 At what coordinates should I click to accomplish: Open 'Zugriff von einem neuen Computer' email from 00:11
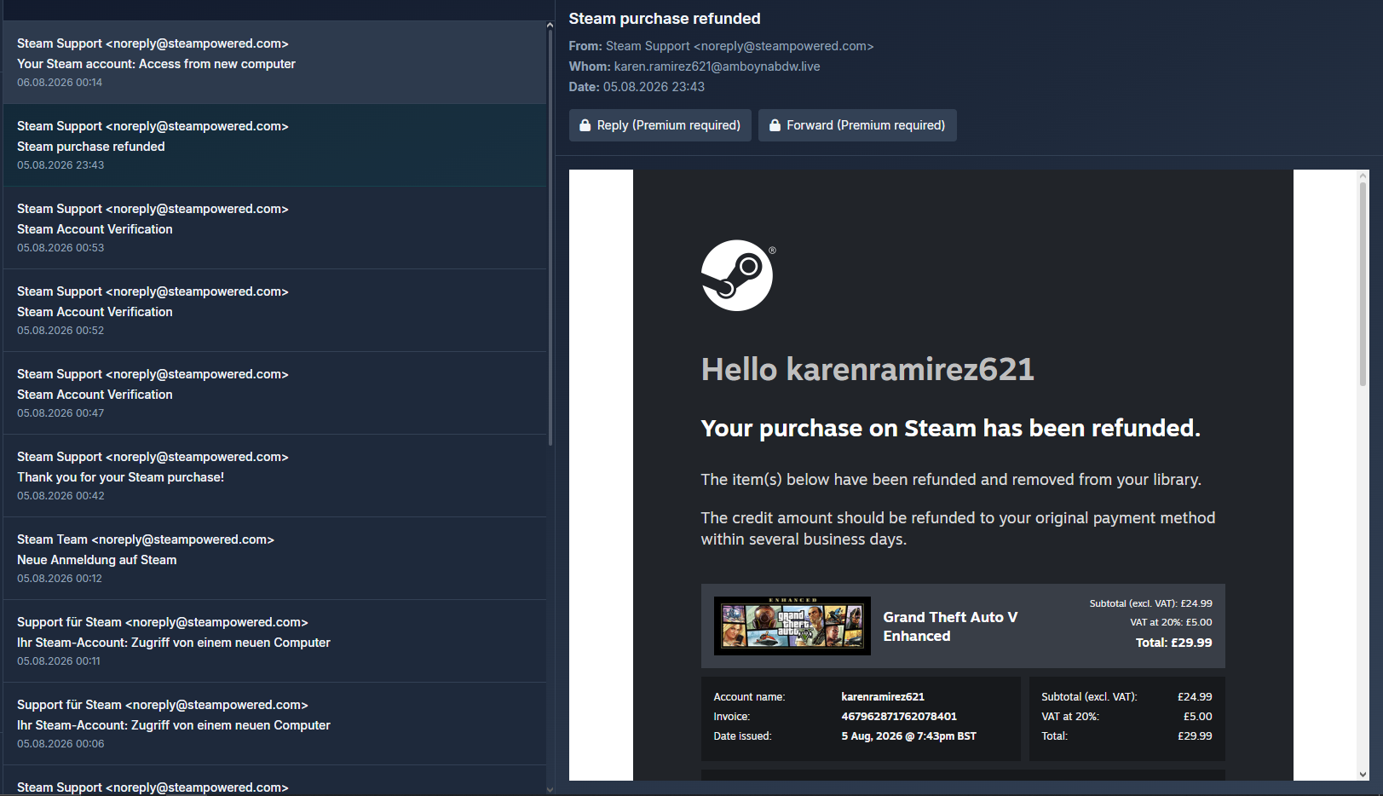click(x=274, y=642)
